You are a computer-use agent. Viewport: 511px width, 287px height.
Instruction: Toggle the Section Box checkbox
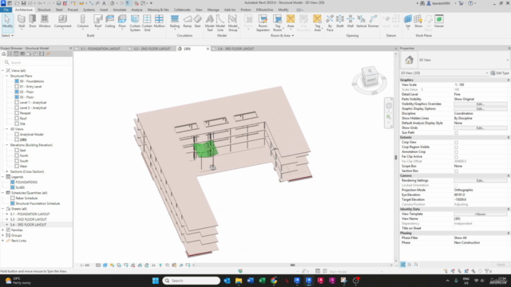point(456,171)
